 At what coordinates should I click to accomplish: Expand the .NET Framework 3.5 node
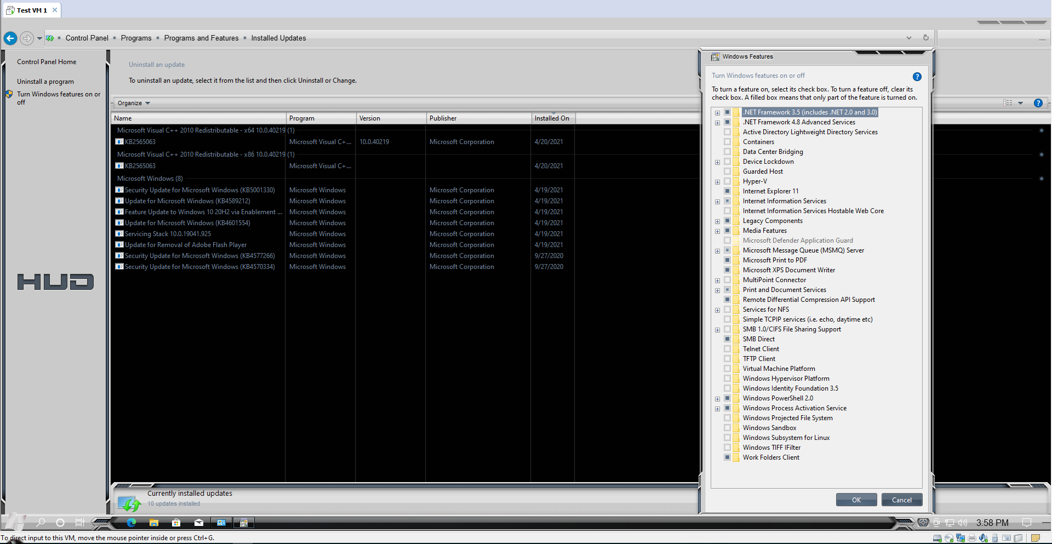[x=717, y=113]
